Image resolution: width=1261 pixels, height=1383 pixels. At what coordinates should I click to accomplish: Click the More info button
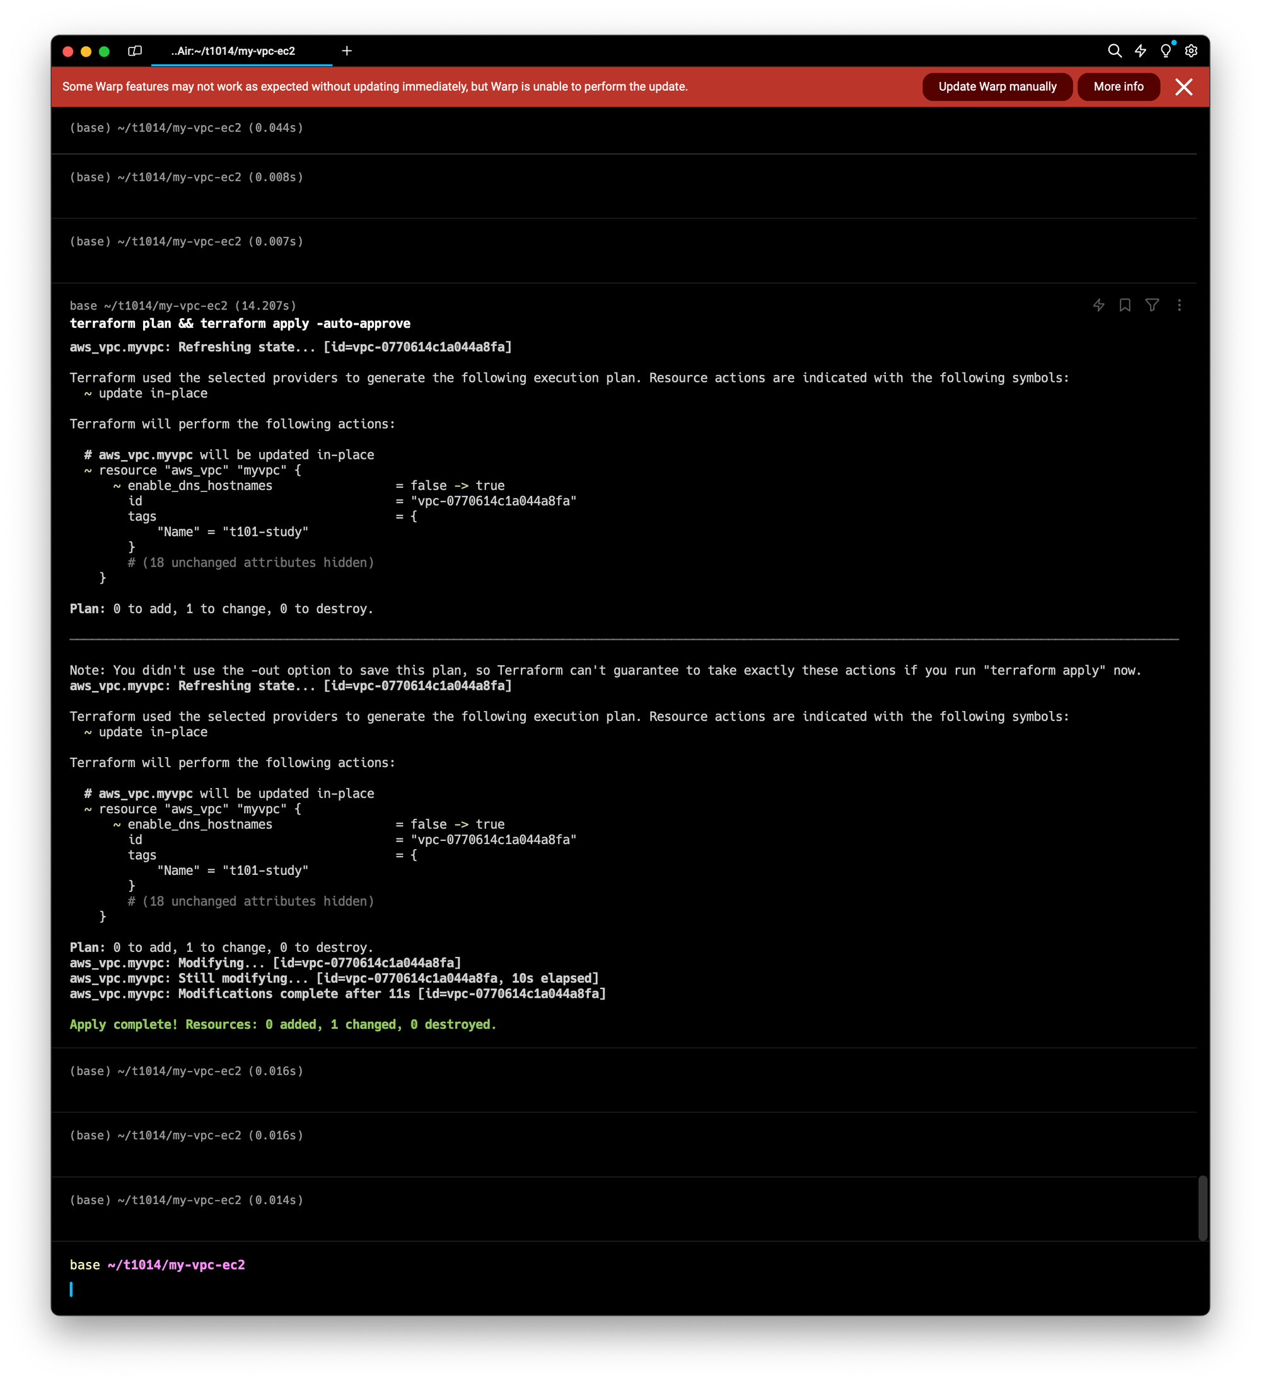coord(1119,87)
